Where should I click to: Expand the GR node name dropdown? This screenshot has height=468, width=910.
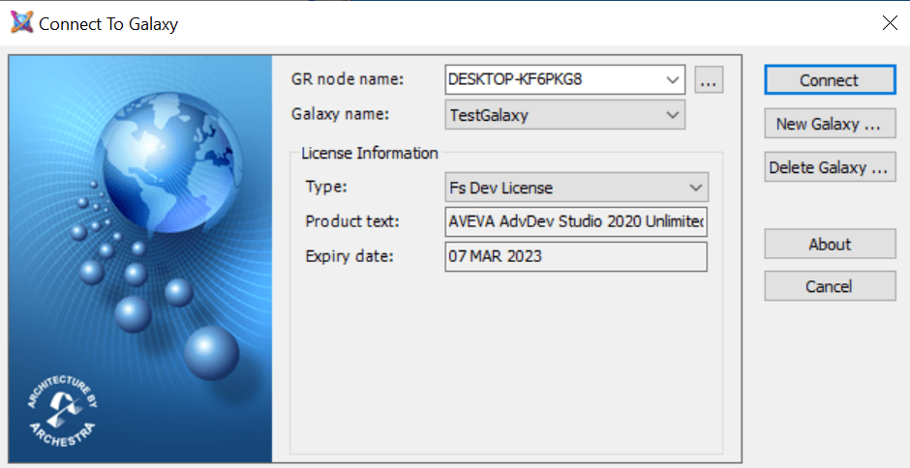[672, 80]
